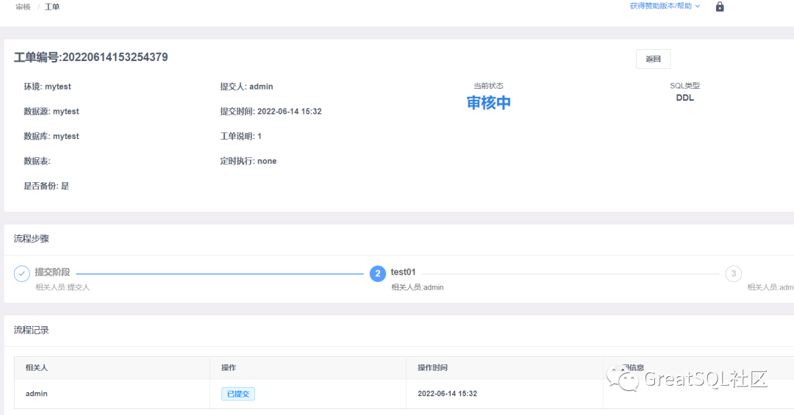Click the checkmark circle for 提交阶段 step

tap(22, 273)
